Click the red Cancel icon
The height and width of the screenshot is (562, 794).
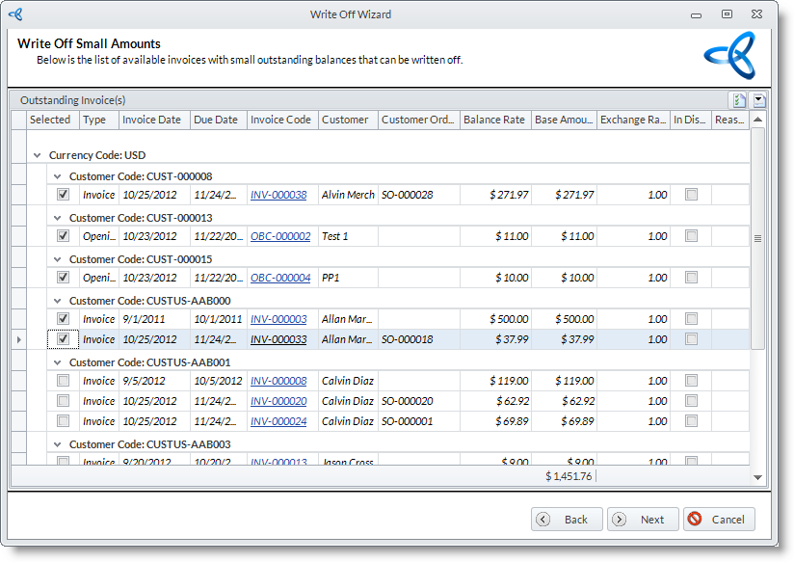pos(695,520)
